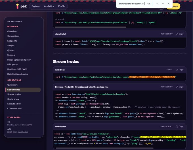Go to next find match arrow
This screenshot has height=150, width=193.
click(x=163, y=4)
